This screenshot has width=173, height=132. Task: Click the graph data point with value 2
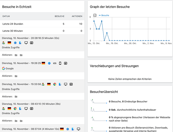pyautogui.click(x=107, y=33)
